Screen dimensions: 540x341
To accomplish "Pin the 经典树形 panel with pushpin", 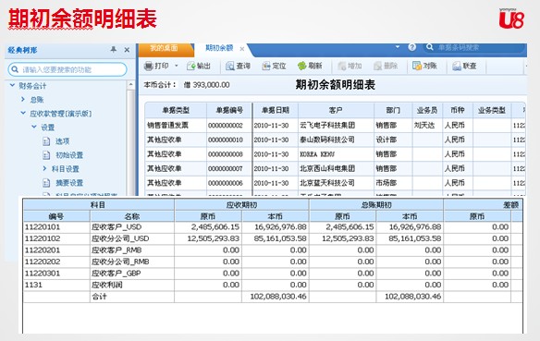I will pyautogui.click(x=114, y=50).
